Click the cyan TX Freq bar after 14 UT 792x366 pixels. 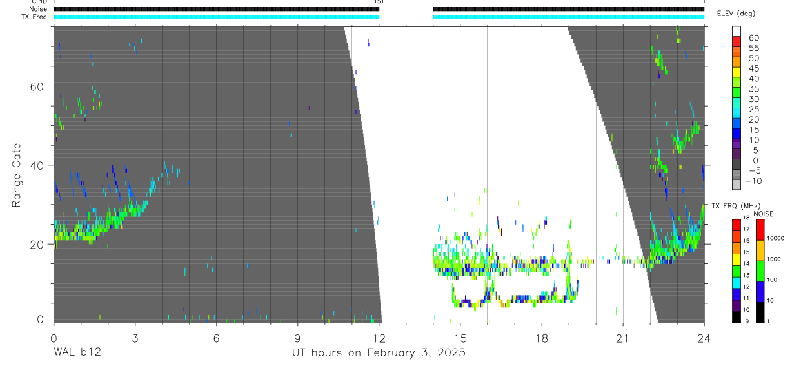click(x=568, y=17)
